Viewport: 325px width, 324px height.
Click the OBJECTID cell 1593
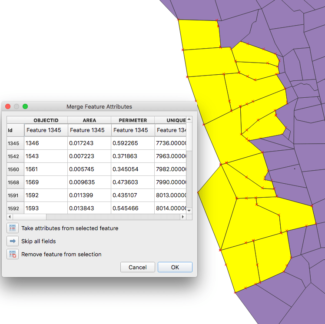point(46,208)
